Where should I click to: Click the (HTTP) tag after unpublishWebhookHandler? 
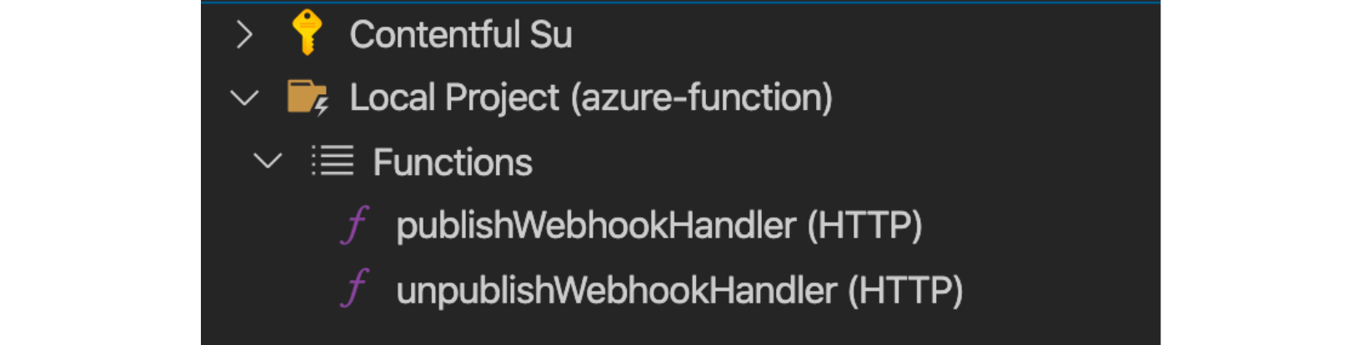click(x=905, y=290)
